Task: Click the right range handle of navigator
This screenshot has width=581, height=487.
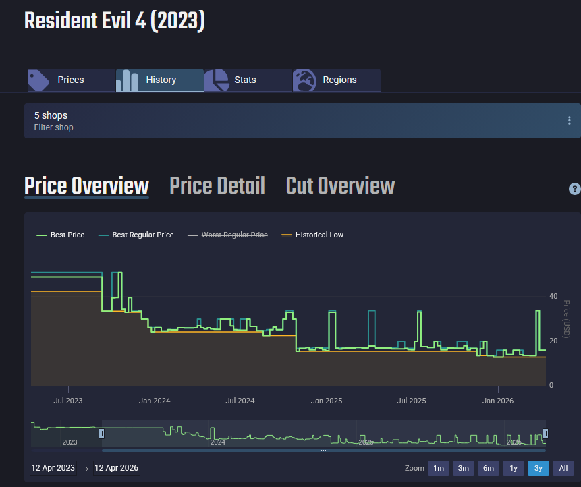Action: pos(545,434)
